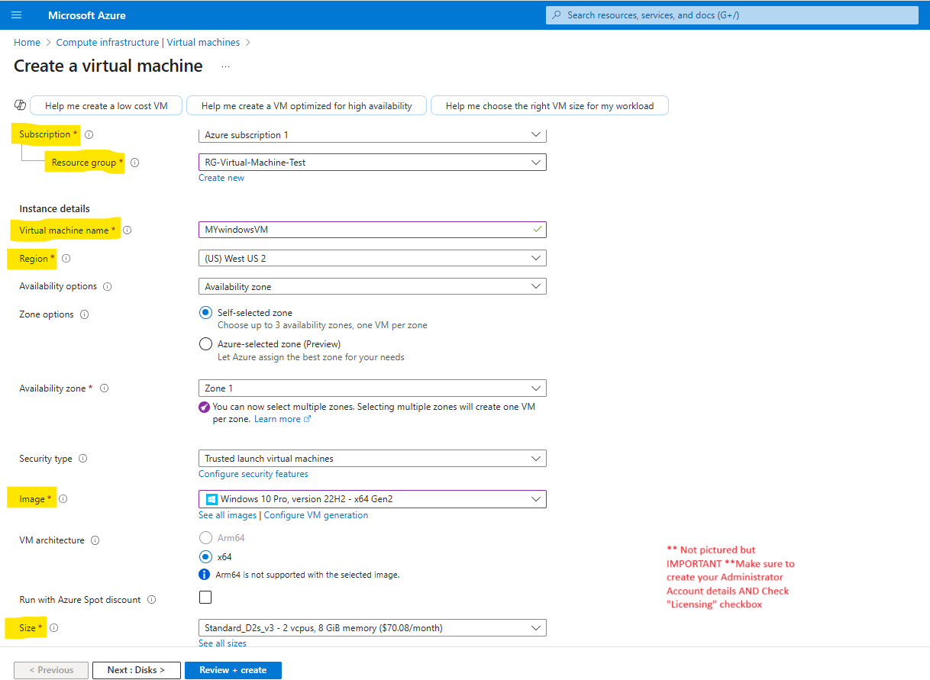Click the Windows logo in Image dropdown
Screen dimensions: 930x680
212,499
